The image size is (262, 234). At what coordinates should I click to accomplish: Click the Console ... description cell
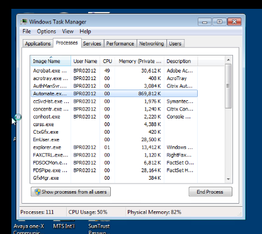pos(179,117)
